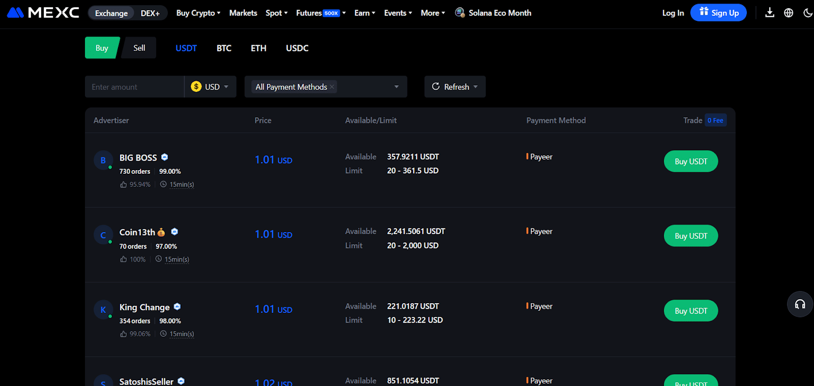Click Coin13th 15min(s) clock icon
The width and height of the screenshot is (814, 386).
(x=159, y=259)
